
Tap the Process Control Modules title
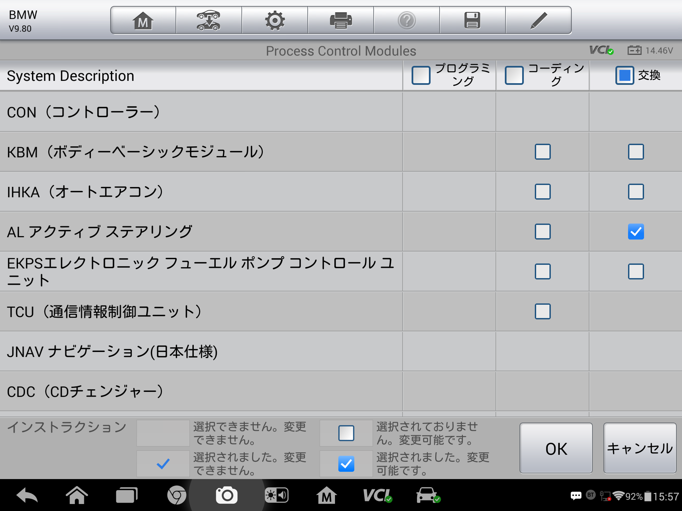341,51
